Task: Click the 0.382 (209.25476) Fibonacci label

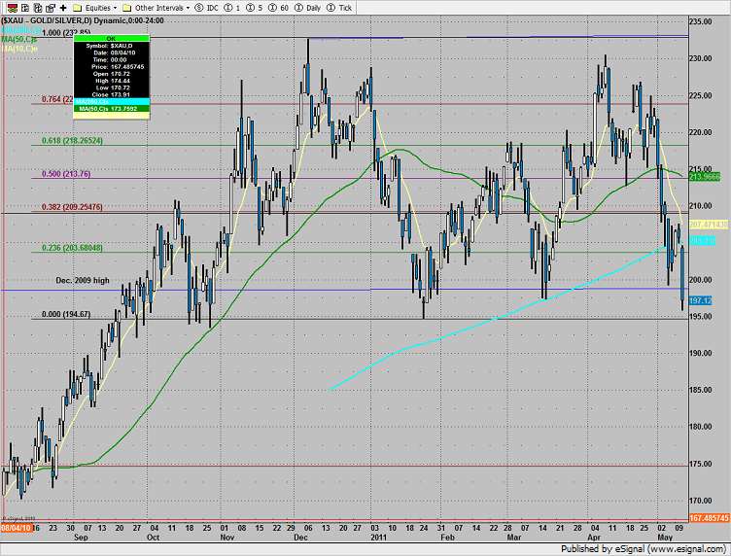Action: click(72, 207)
